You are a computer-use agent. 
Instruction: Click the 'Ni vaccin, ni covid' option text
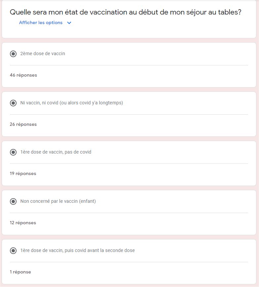[x=71, y=103]
